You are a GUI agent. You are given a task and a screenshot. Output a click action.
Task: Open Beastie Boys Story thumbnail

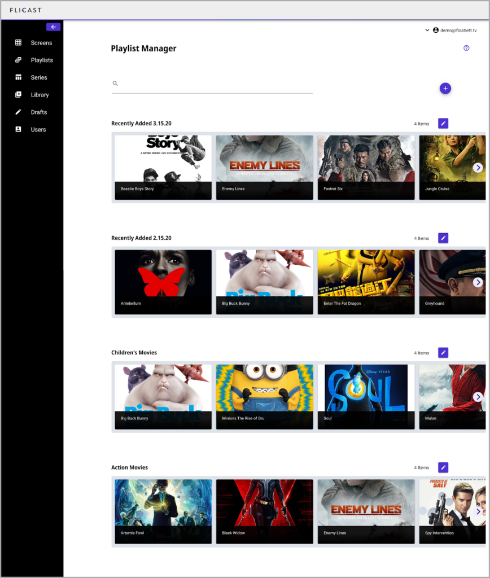(163, 167)
